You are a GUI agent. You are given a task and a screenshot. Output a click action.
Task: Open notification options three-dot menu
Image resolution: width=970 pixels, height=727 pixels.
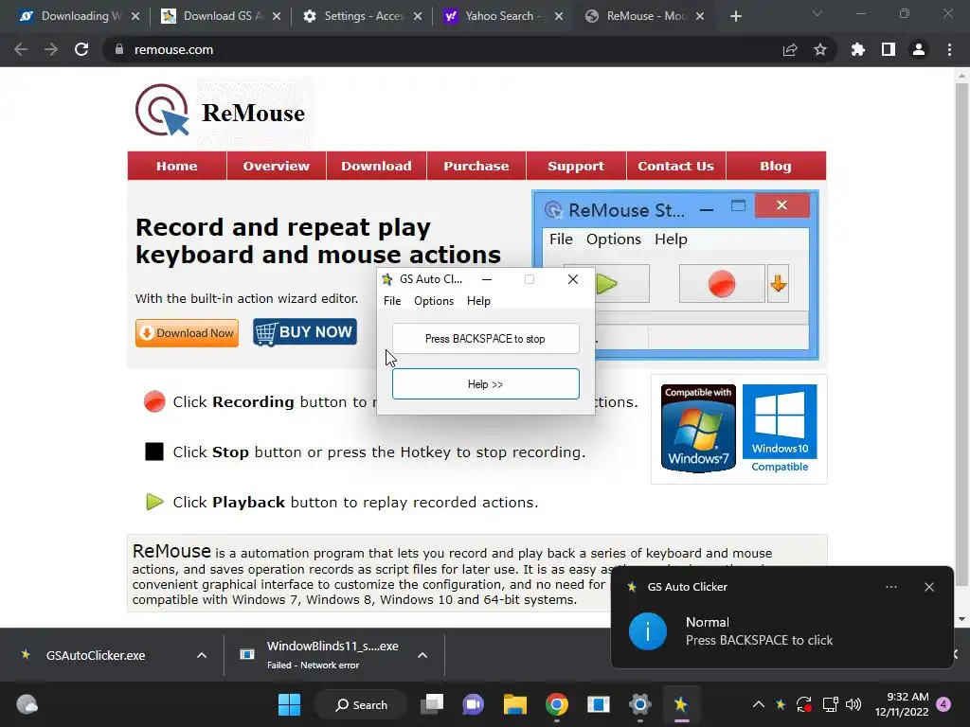pyautogui.click(x=891, y=587)
